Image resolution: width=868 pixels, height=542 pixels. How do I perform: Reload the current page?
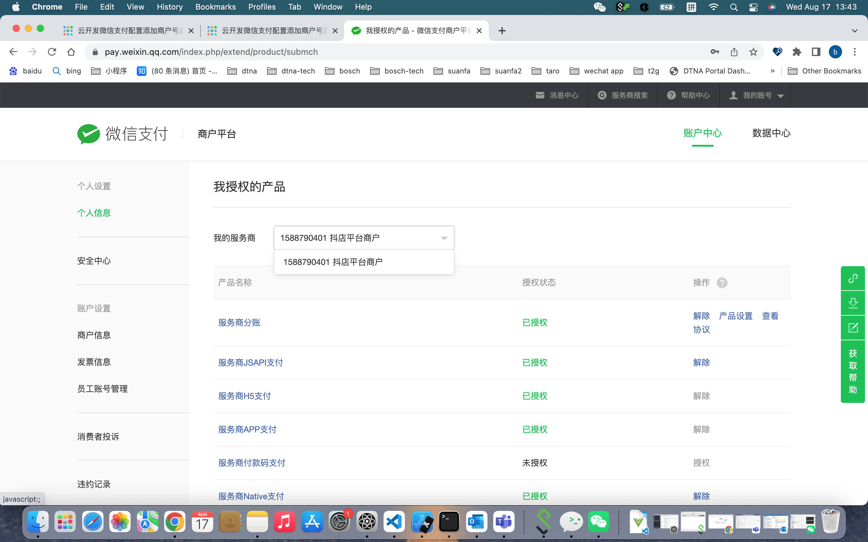[52, 52]
